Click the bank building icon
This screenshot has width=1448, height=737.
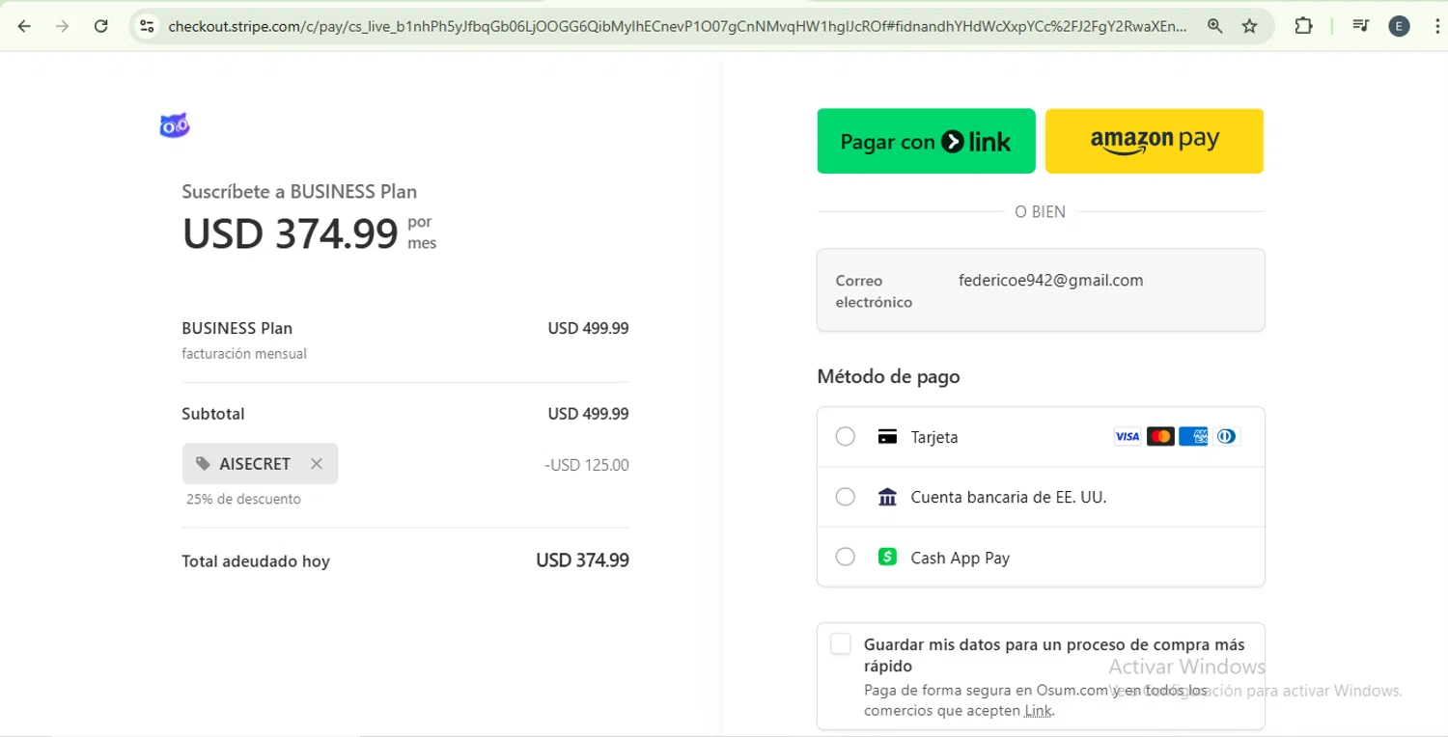tap(887, 498)
